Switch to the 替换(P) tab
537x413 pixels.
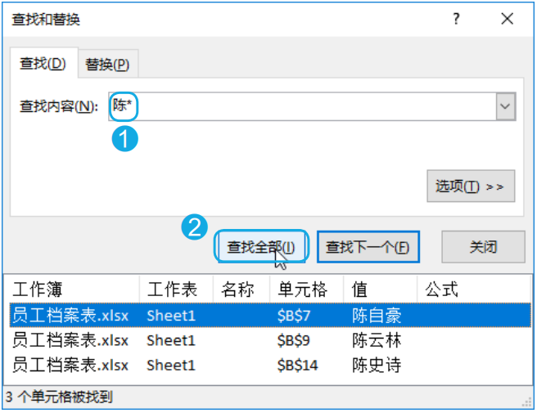coord(107,65)
